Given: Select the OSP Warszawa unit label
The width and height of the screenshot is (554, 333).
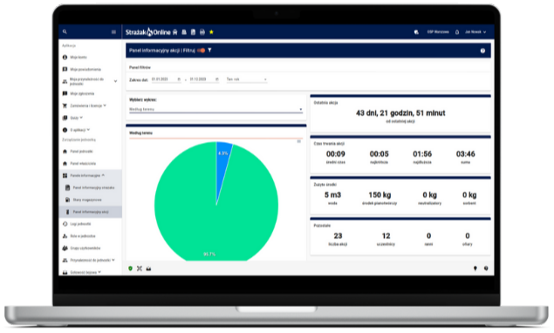Looking at the screenshot, I should [x=438, y=31].
